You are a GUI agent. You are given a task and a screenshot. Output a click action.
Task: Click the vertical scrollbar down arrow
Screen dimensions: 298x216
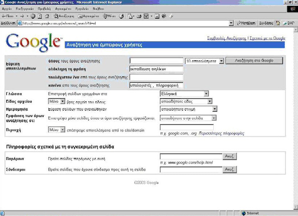(x=296, y=207)
